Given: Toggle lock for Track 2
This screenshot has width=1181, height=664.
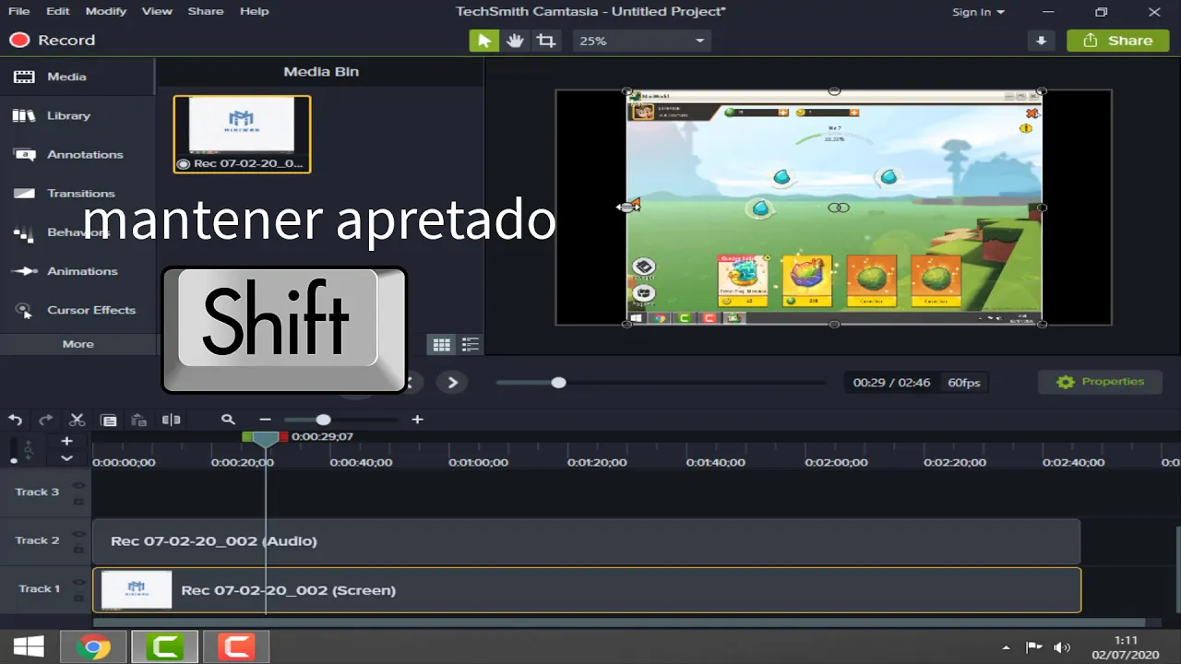Looking at the screenshot, I should click(x=78, y=550).
